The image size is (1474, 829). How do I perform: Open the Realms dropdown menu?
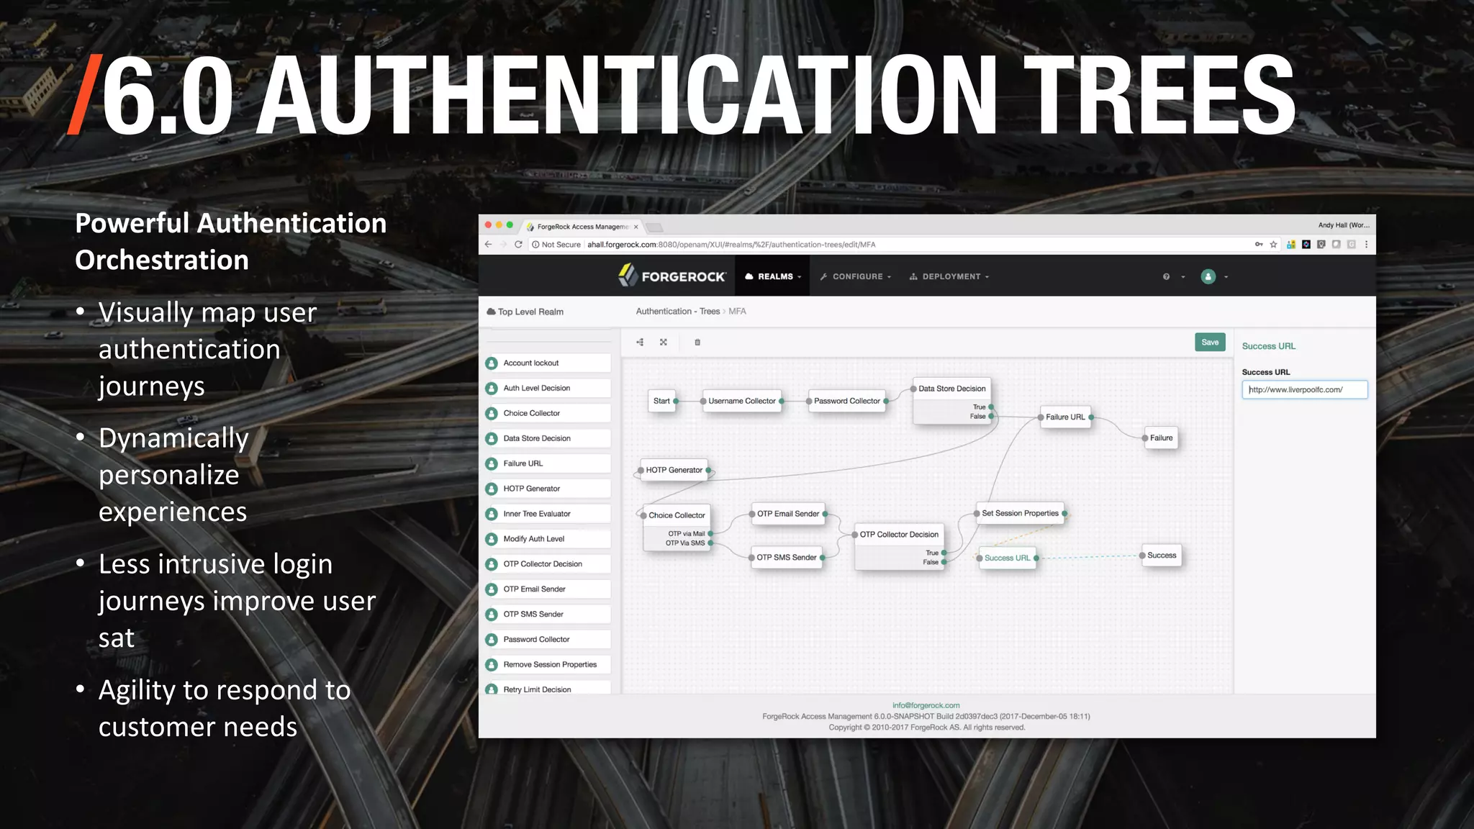click(774, 276)
